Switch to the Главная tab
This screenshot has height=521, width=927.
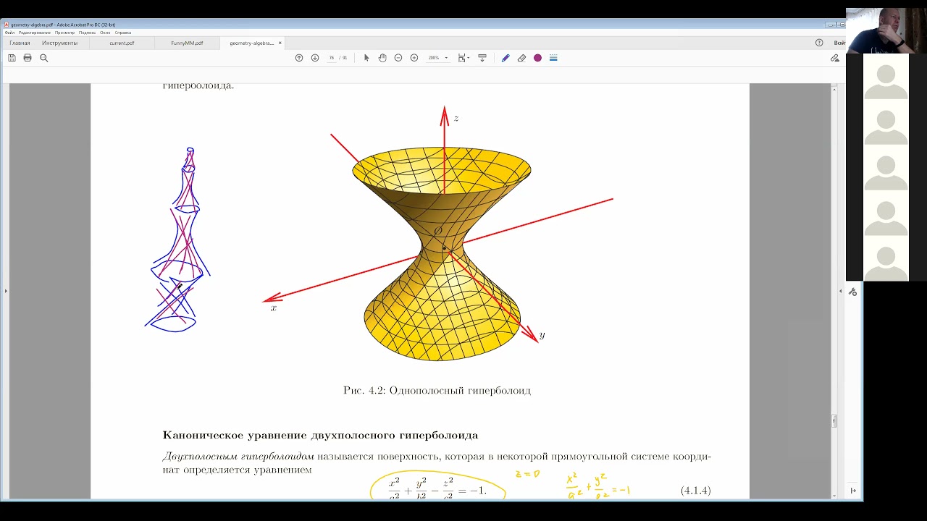(x=20, y=43)
